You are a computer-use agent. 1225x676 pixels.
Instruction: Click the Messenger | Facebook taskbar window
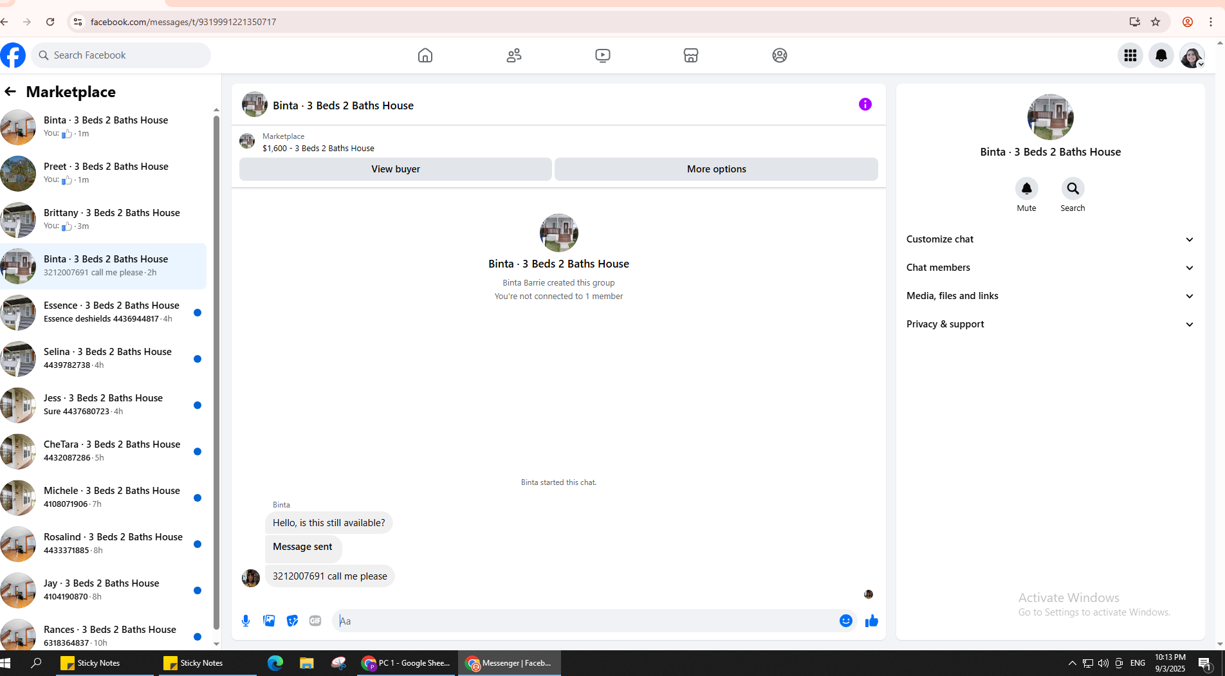510,663
